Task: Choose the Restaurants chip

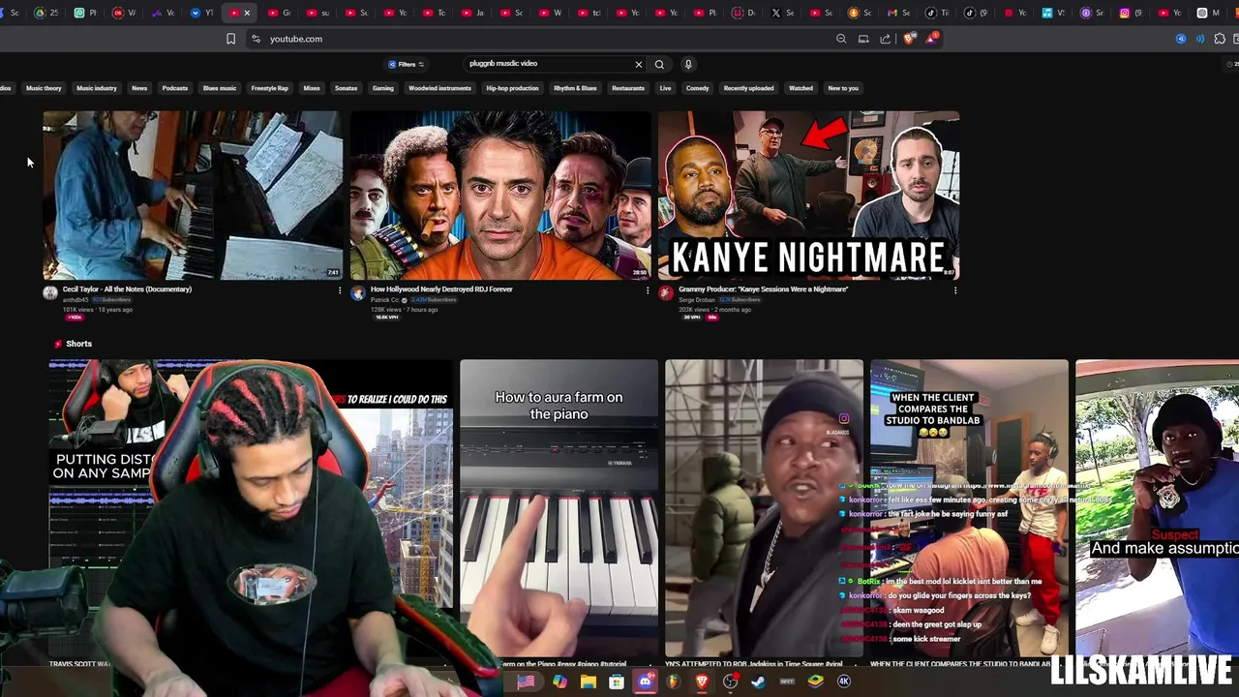Action: (628, 88)
